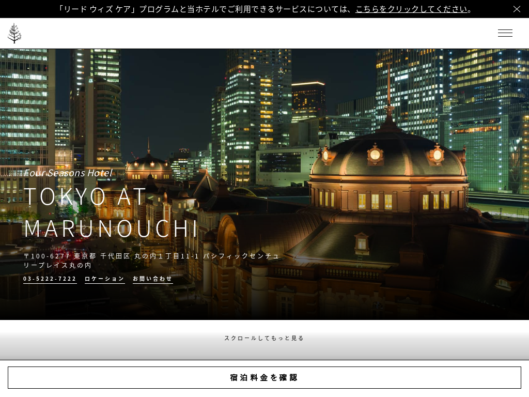This screenshot has height=397, width=529.
Task: Open the お問い合わせ contact link
Action: point(152,279)
